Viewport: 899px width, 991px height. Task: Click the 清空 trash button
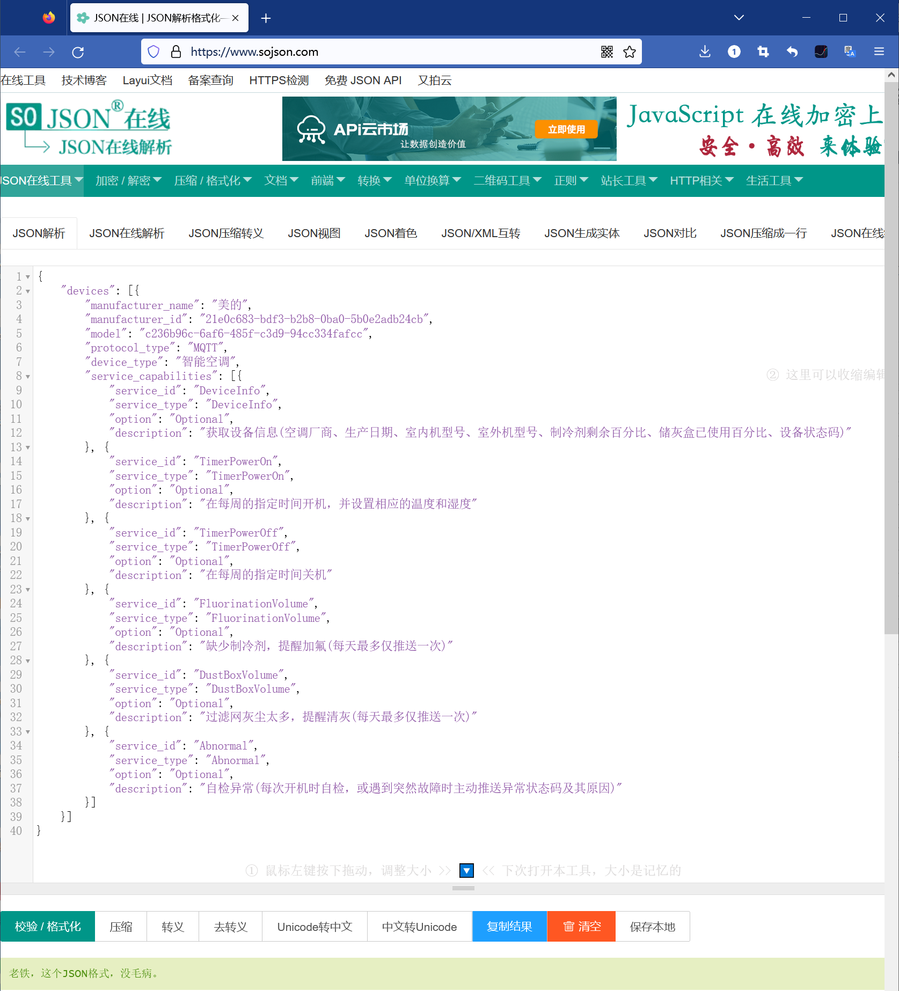(x=581, y=927)
